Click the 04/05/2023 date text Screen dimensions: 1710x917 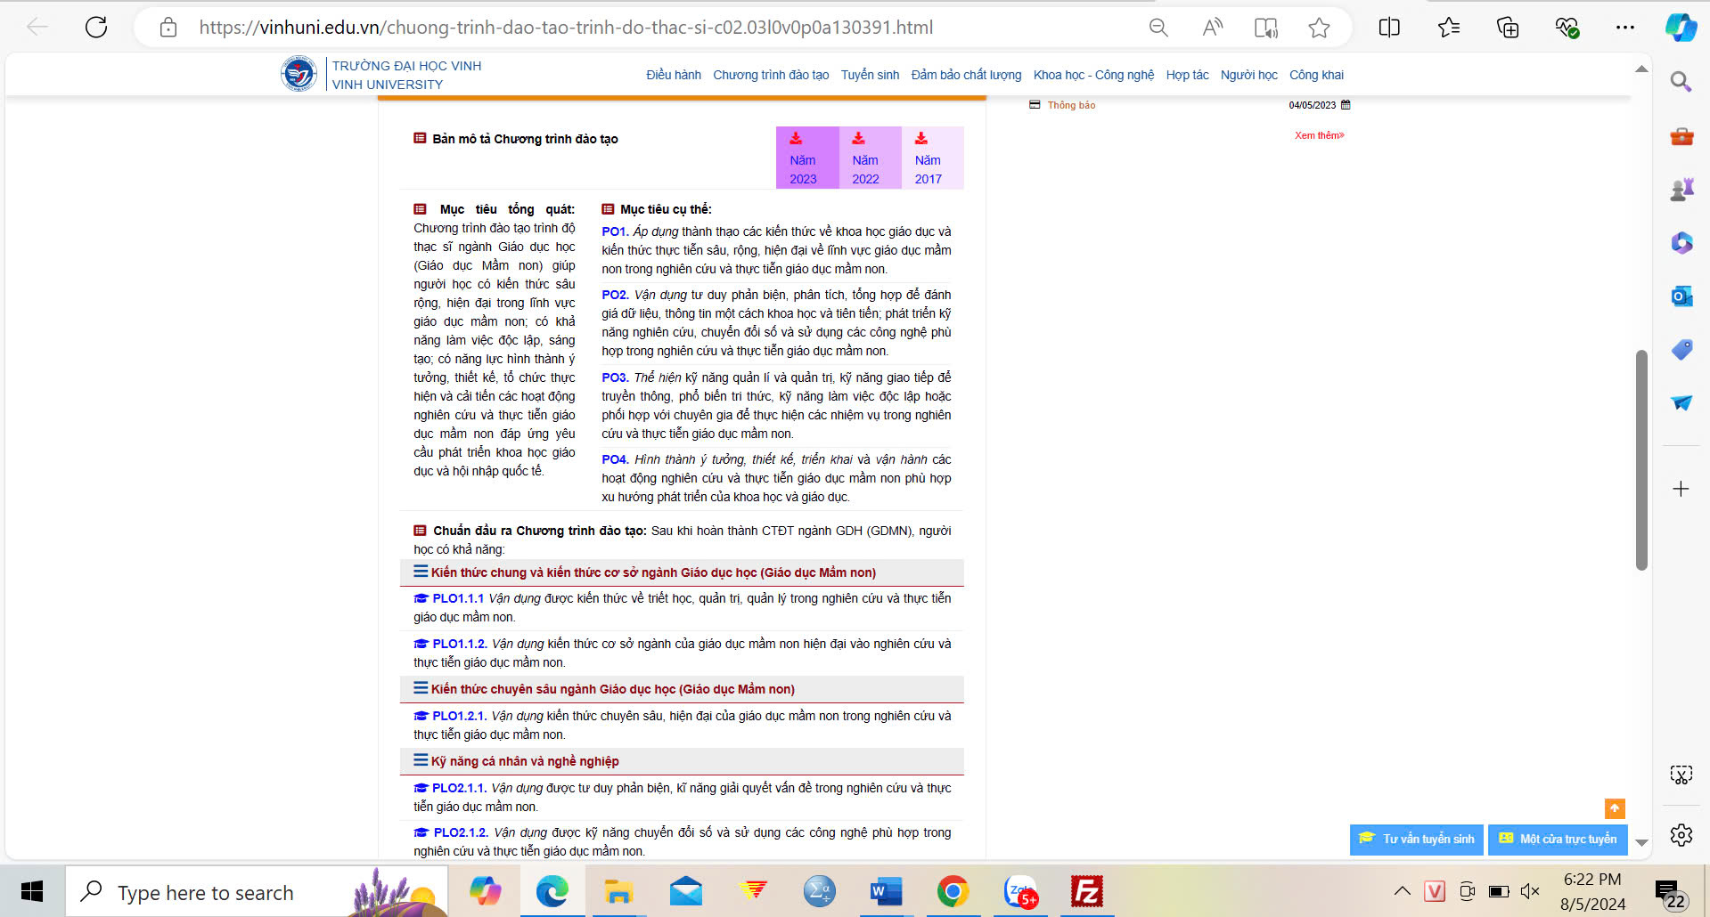pyautogui.click(x=1312, y=105)
